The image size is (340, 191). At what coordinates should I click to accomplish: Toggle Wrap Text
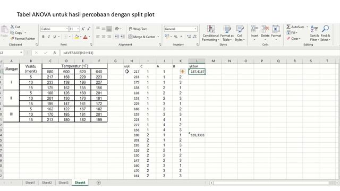click(138, 29)
